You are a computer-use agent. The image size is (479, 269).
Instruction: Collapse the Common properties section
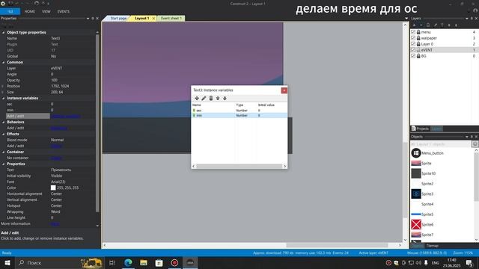pyautogui.click(x=3, y=62)
